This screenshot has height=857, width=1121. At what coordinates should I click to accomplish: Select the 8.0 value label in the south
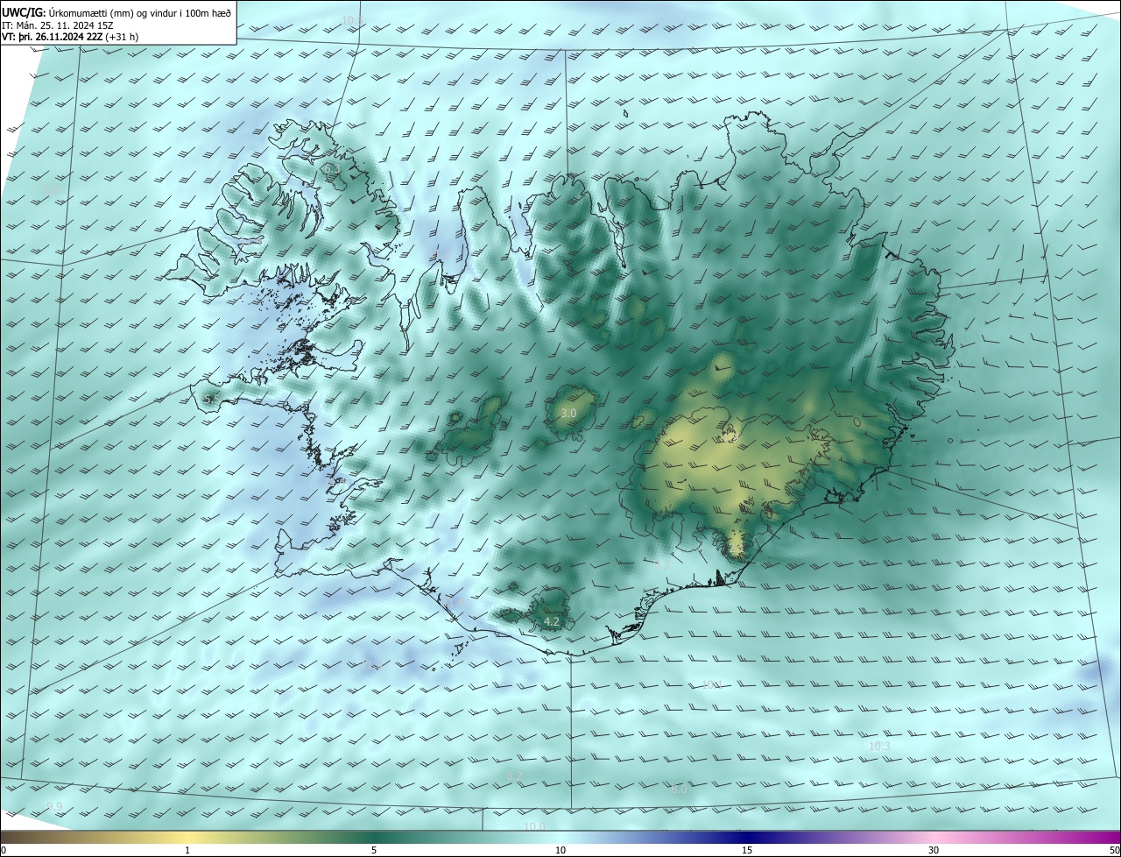pos(679,790)
